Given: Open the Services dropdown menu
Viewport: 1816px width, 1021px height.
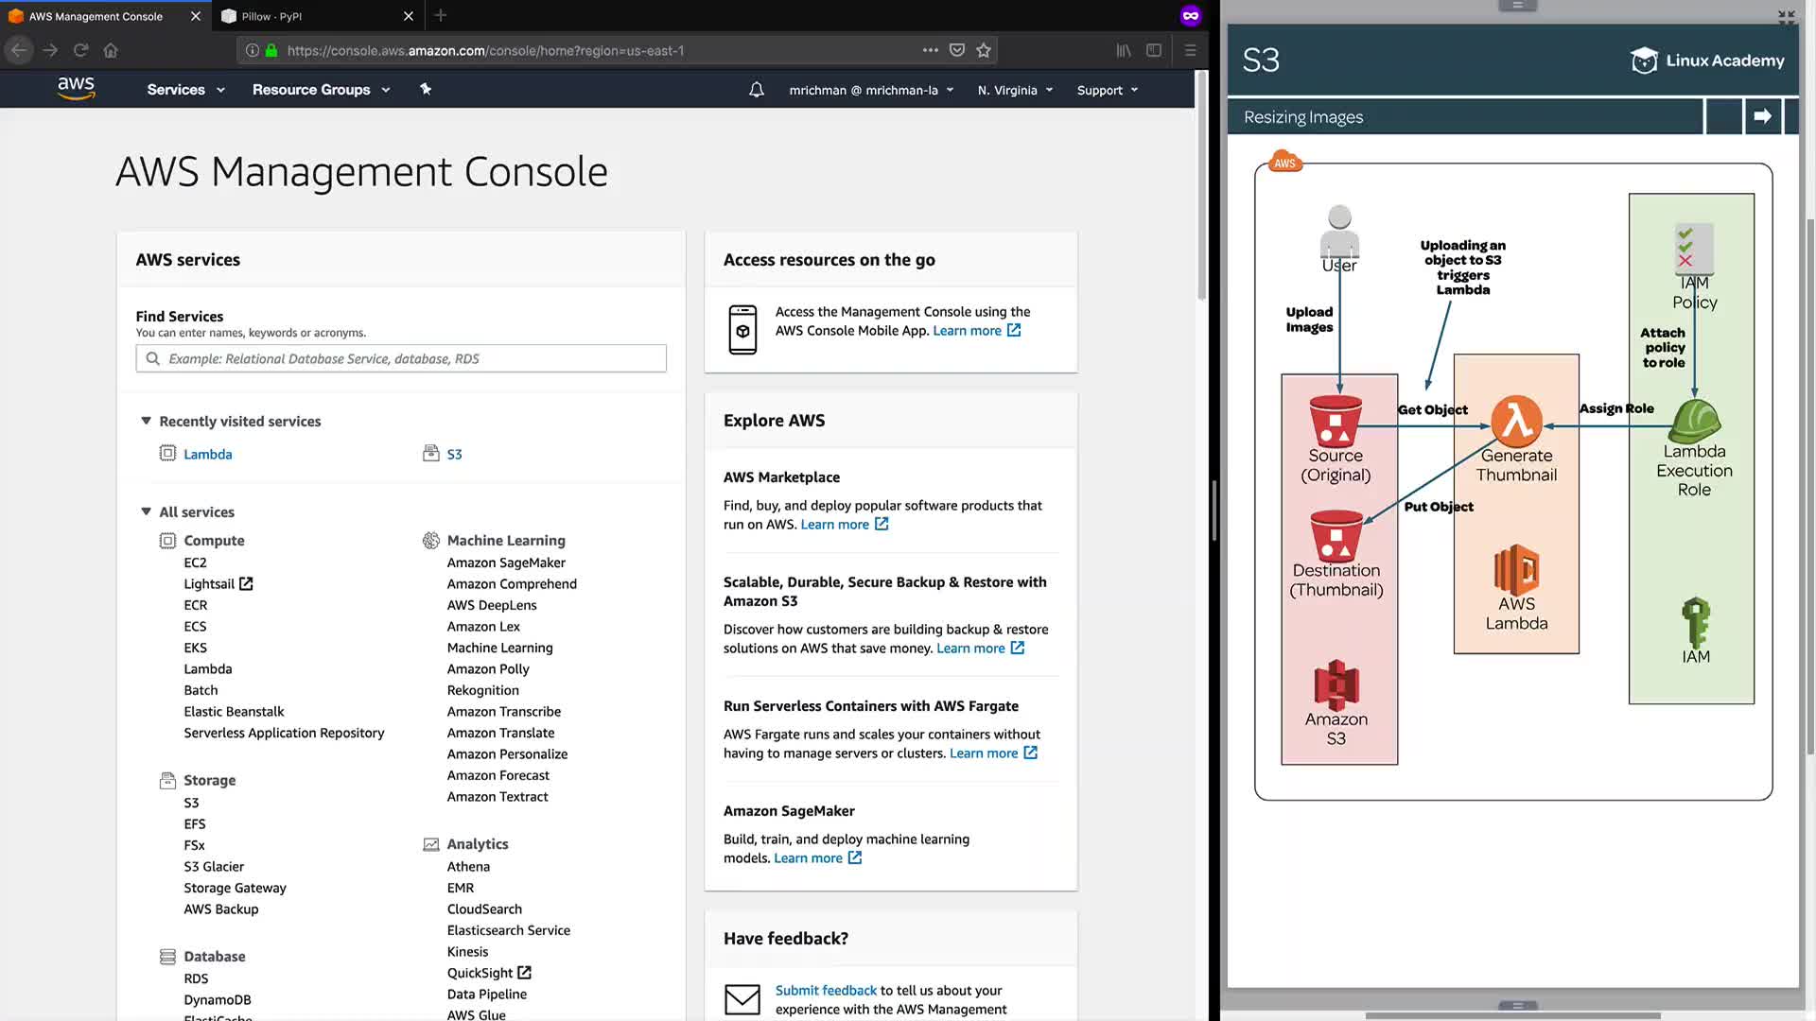Looking at the screenshot, I should click(x=185, y=90).
